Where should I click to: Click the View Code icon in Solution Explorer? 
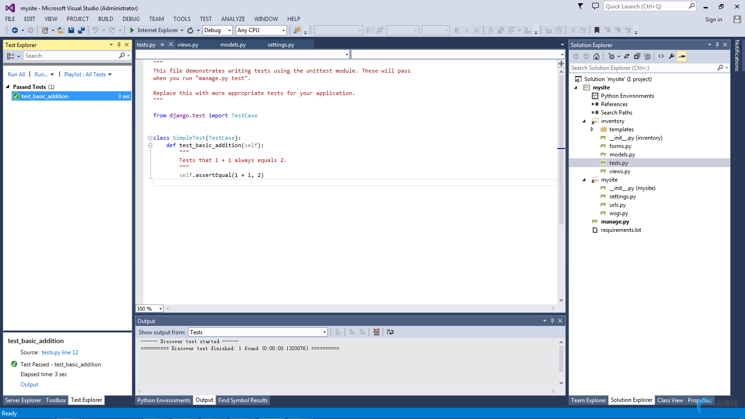(661, 56)
